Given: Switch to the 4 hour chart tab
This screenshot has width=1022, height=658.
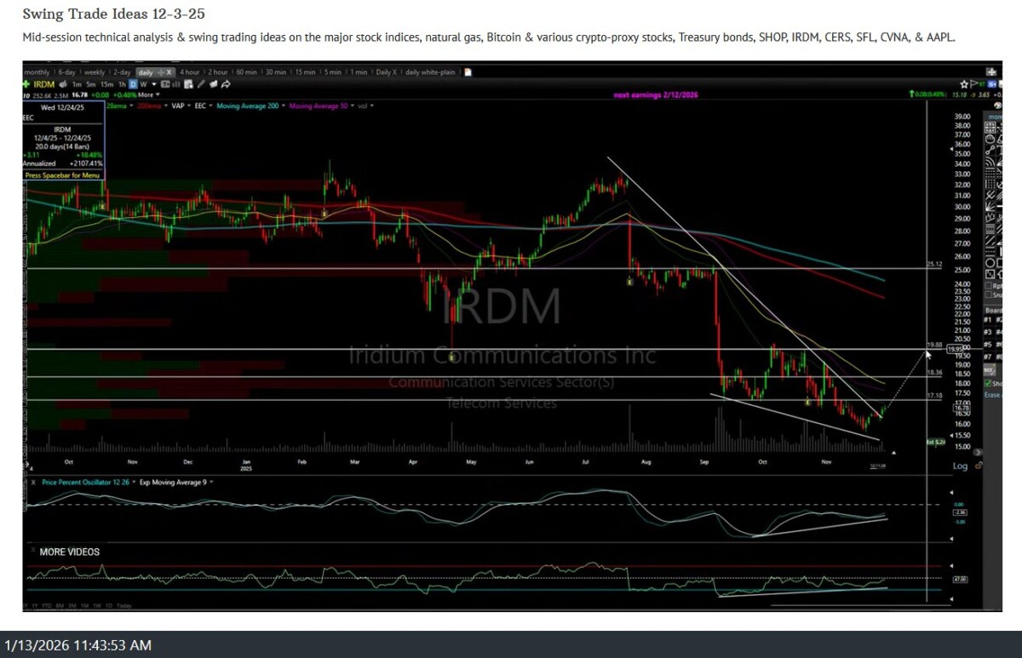Looking at the screenshot, I should [x=190, y=72].
